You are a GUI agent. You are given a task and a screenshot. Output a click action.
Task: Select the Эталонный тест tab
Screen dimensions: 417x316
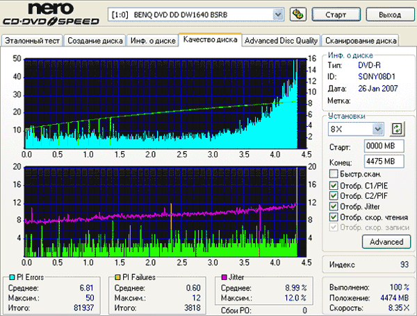coord(32,40)
